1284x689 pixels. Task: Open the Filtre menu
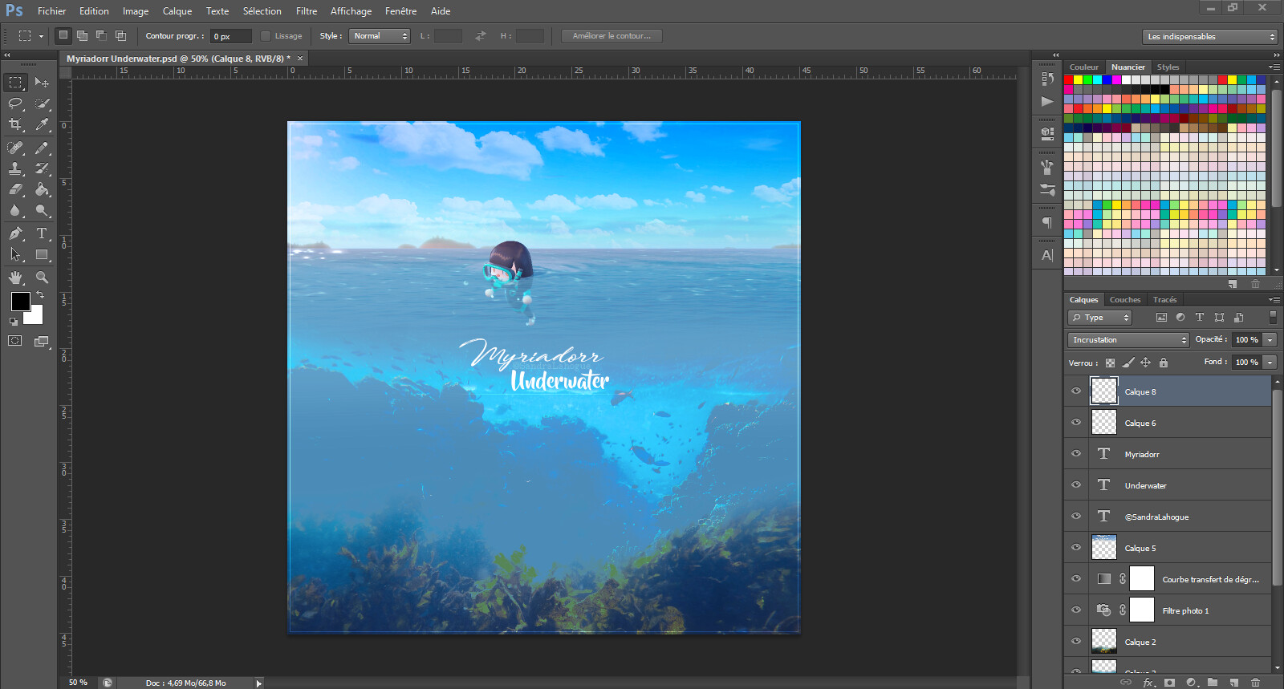(306, 11)
